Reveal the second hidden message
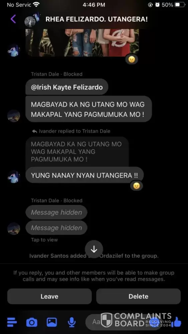This screenshot has height=334, width=188. pos(56,228)
